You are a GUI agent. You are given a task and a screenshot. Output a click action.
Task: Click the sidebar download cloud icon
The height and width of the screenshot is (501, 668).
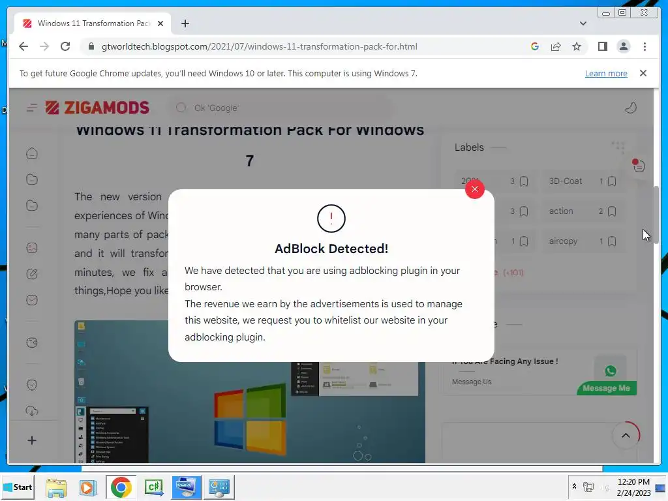[32, 411]
